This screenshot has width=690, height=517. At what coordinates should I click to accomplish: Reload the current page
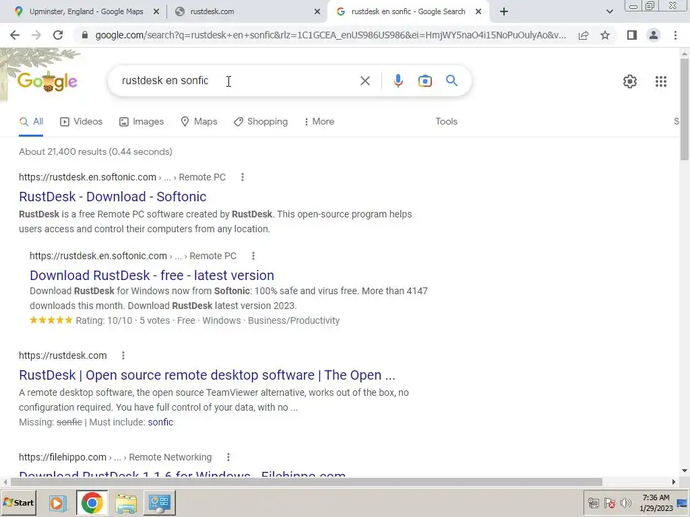point(58,35)
